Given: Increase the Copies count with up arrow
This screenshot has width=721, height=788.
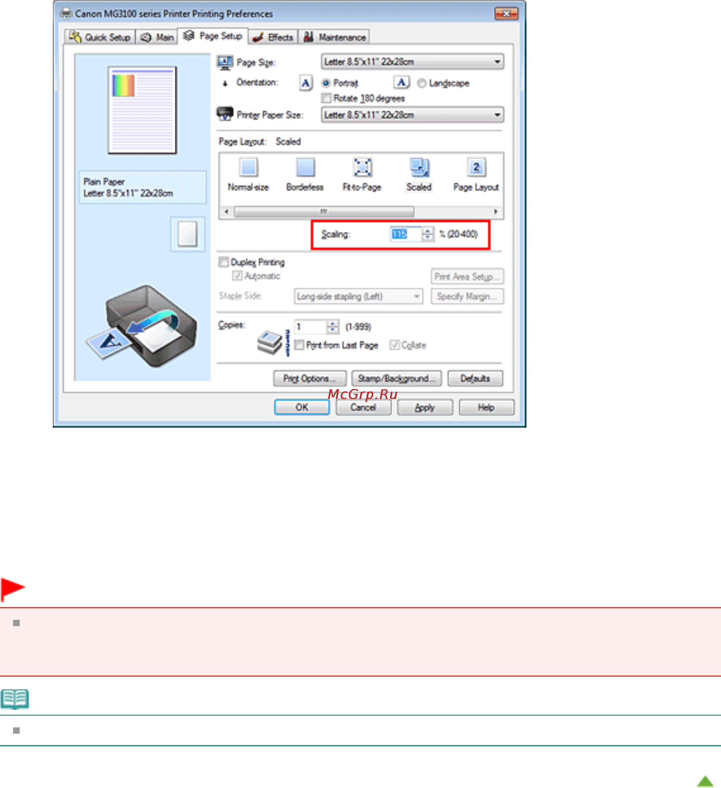Looking at the screenshot, I should click(333, 323).
